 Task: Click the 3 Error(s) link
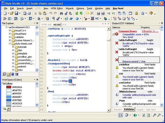click(150, 31)
